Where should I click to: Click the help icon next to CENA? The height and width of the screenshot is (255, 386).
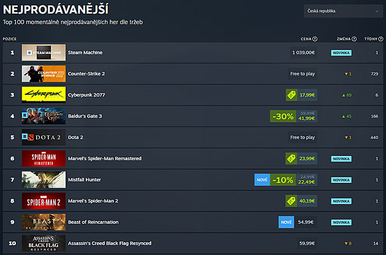pyautogui.click(x=315, y=39)
